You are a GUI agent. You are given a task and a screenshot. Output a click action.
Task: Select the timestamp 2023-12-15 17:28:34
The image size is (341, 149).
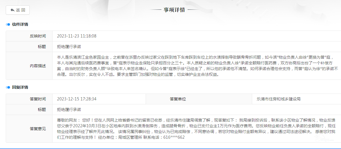(x=77, y=99)
